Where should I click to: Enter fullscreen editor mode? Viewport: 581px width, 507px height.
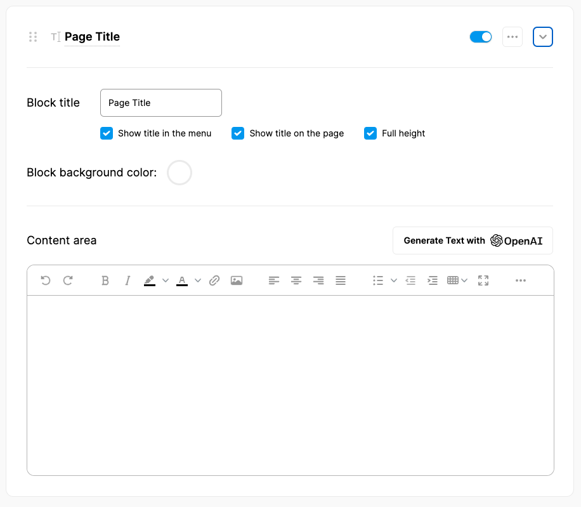tap(483, 280)
